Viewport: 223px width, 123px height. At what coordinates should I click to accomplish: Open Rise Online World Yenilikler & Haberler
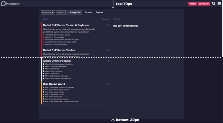pyautogui.click(x=59, y=88)
